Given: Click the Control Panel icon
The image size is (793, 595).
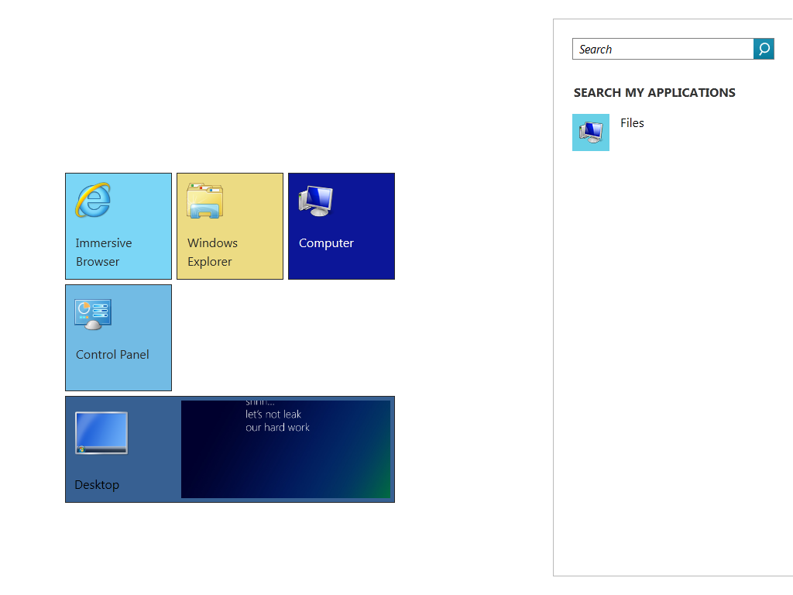Looking at the screenshot, I should [93, 315].
